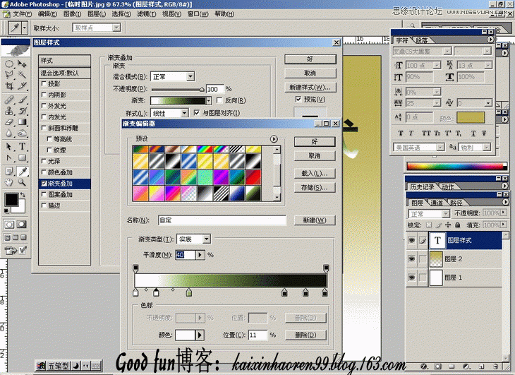
Task: Switch to the 段落 paragraph tab
Action: (x=422, y=40)
